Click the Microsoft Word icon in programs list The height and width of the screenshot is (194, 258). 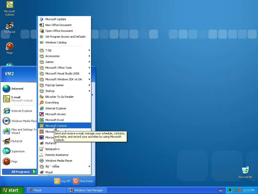click(42, 137)
